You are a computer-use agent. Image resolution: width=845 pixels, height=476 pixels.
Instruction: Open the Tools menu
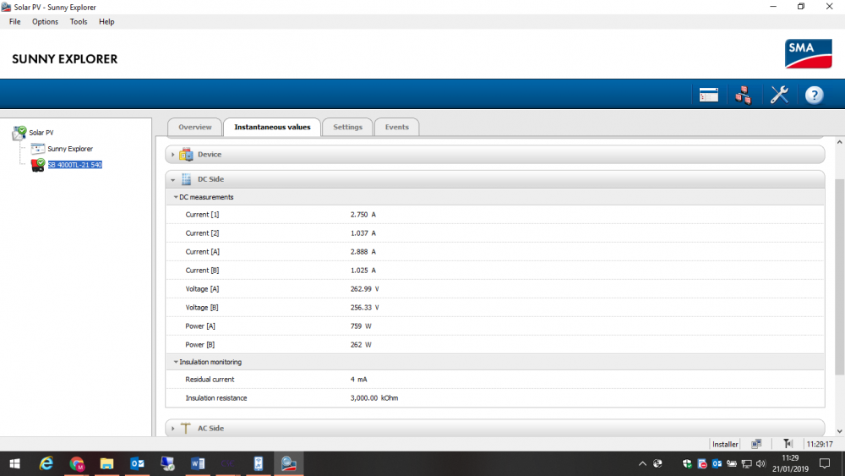tap(78, 22)
